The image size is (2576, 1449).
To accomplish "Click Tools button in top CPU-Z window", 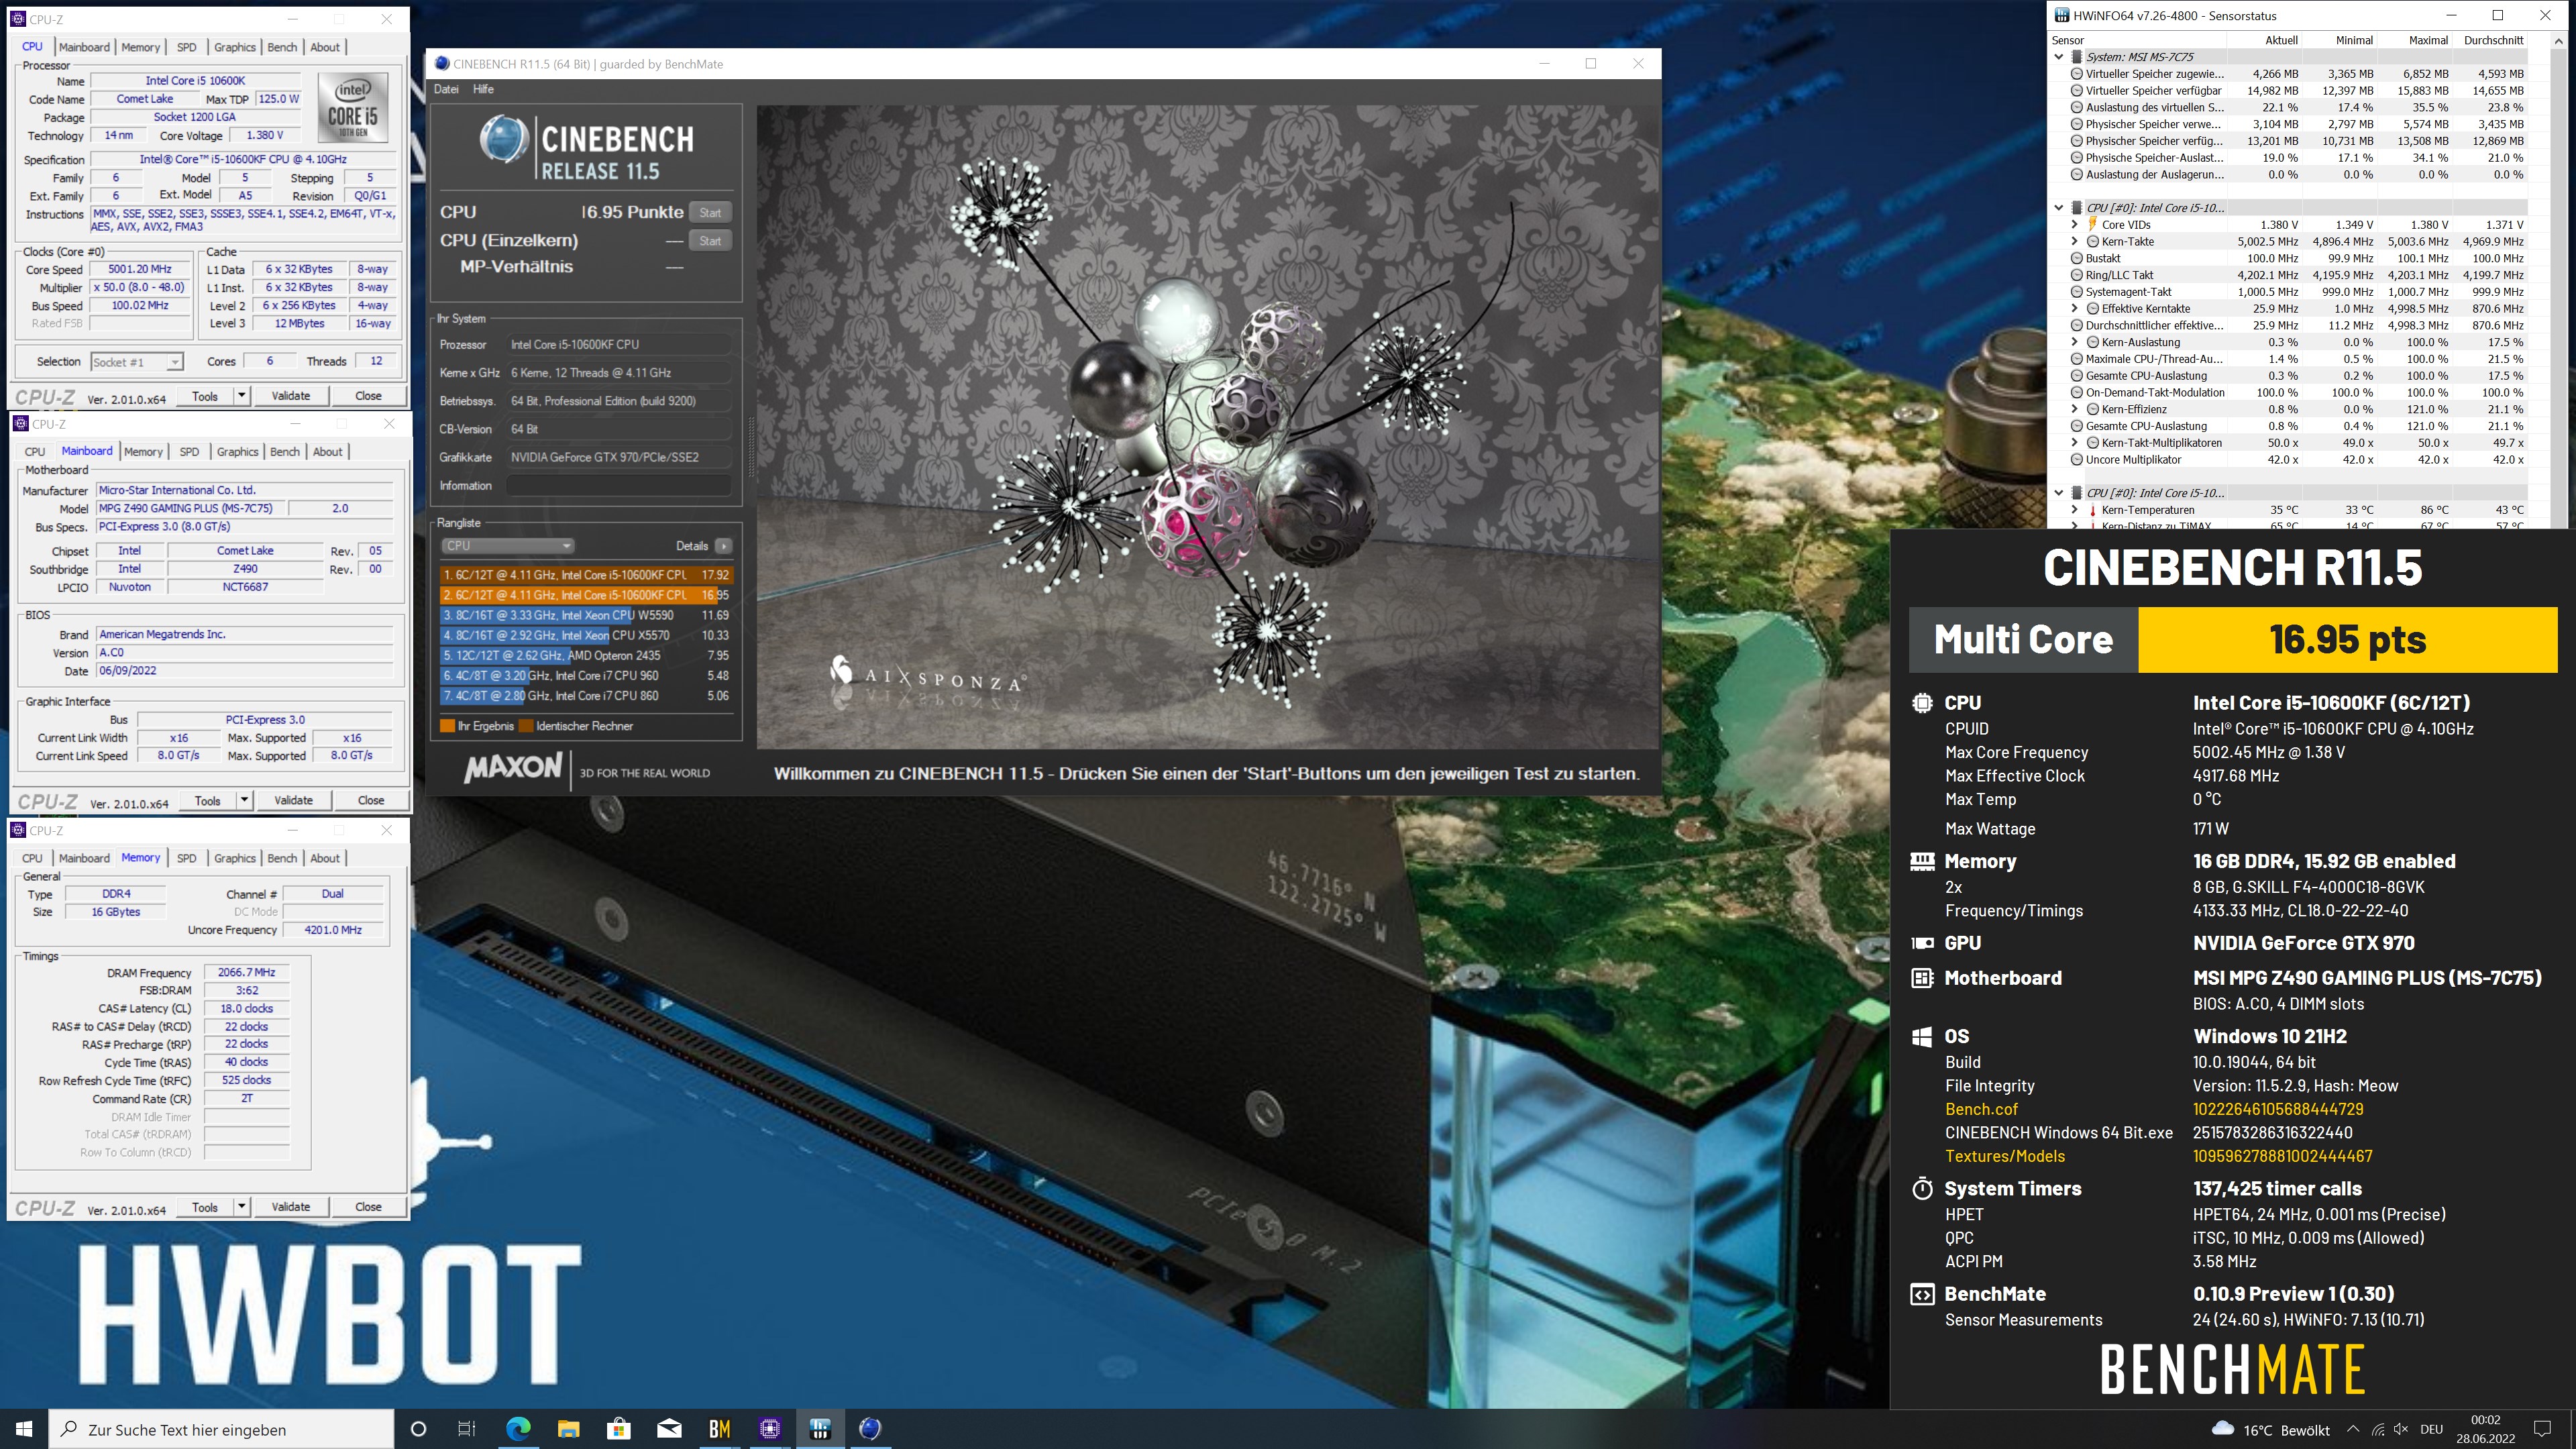I will click(x=205, y=396).
